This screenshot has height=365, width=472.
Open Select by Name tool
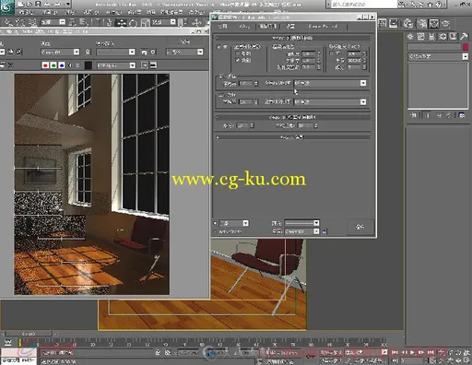click(x=83, y=22)
